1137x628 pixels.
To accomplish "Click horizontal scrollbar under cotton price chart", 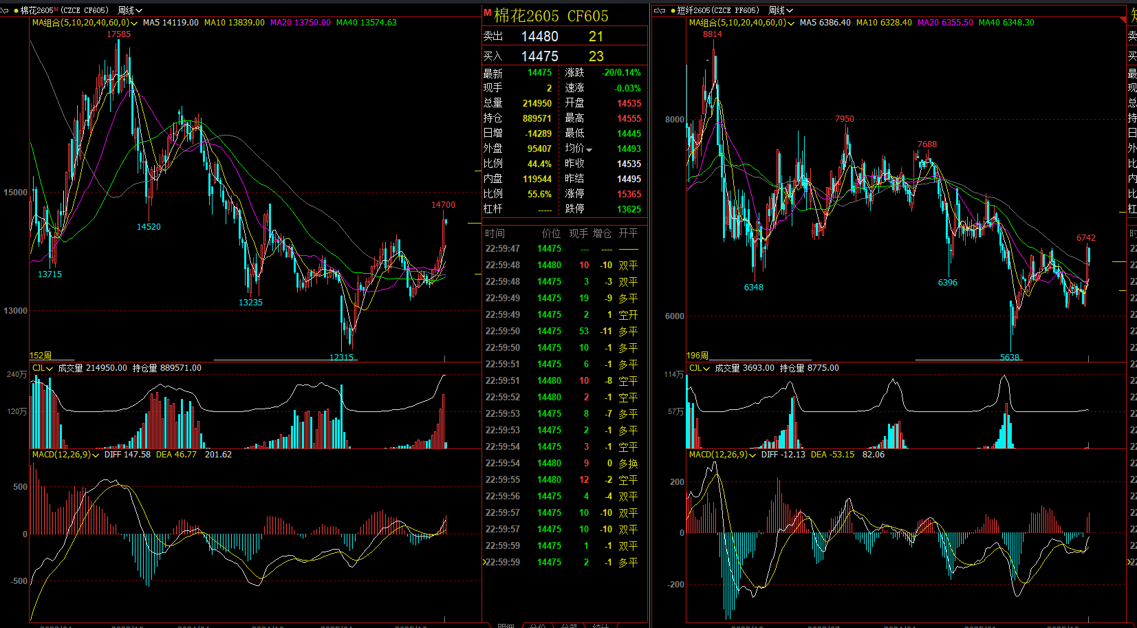I will pos(275,360).
